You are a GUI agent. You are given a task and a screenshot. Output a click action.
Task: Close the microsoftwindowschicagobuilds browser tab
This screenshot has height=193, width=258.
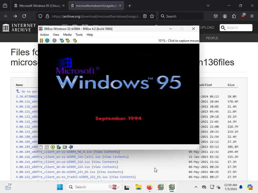click(x=120, y=6)
